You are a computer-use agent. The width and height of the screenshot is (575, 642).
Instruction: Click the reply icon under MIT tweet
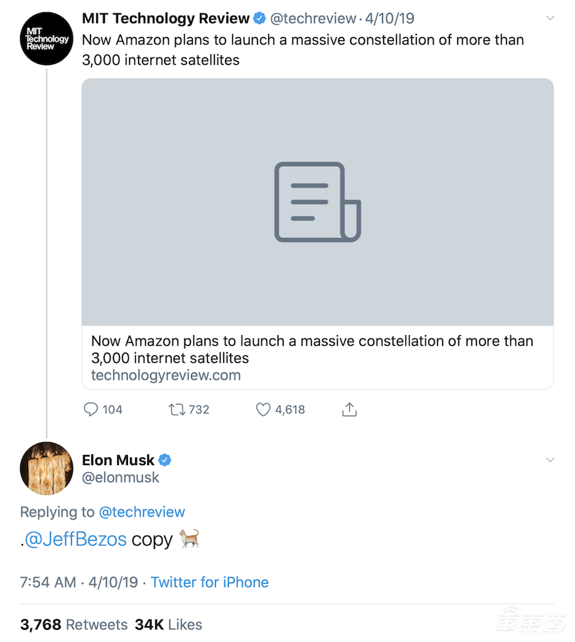click(91, 409)
